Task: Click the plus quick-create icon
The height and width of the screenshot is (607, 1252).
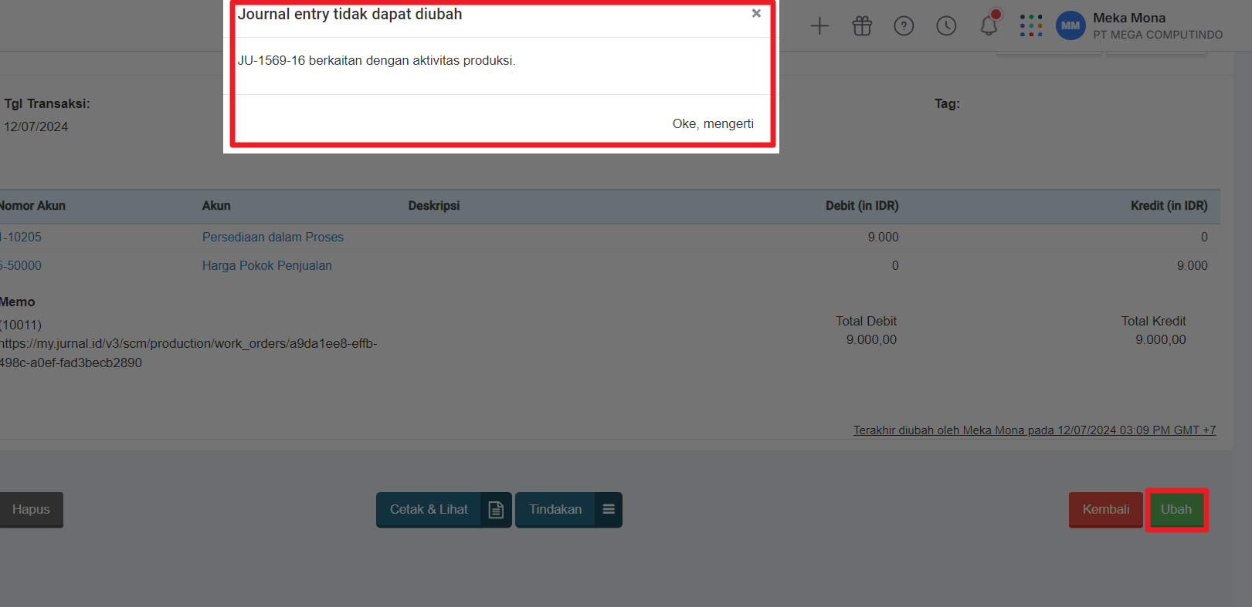Action: [x=819, y=26]
